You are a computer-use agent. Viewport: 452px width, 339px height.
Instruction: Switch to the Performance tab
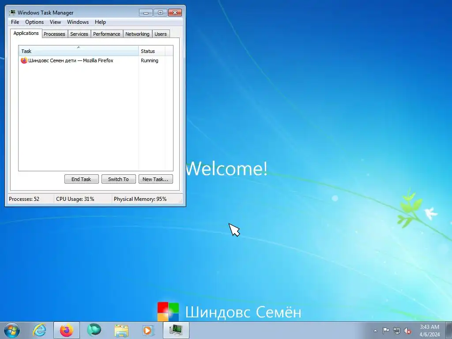(x=107, y=34)
